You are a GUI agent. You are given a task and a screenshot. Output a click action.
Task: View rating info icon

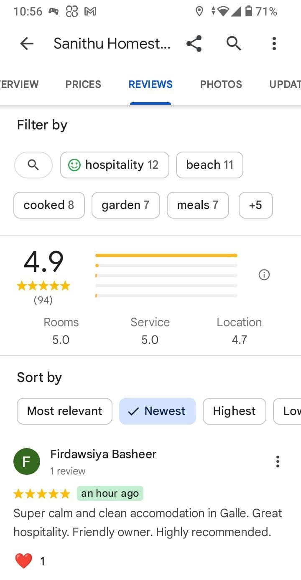tap(264, 275)
